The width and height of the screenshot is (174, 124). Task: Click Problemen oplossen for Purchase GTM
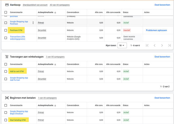(156, 30)
